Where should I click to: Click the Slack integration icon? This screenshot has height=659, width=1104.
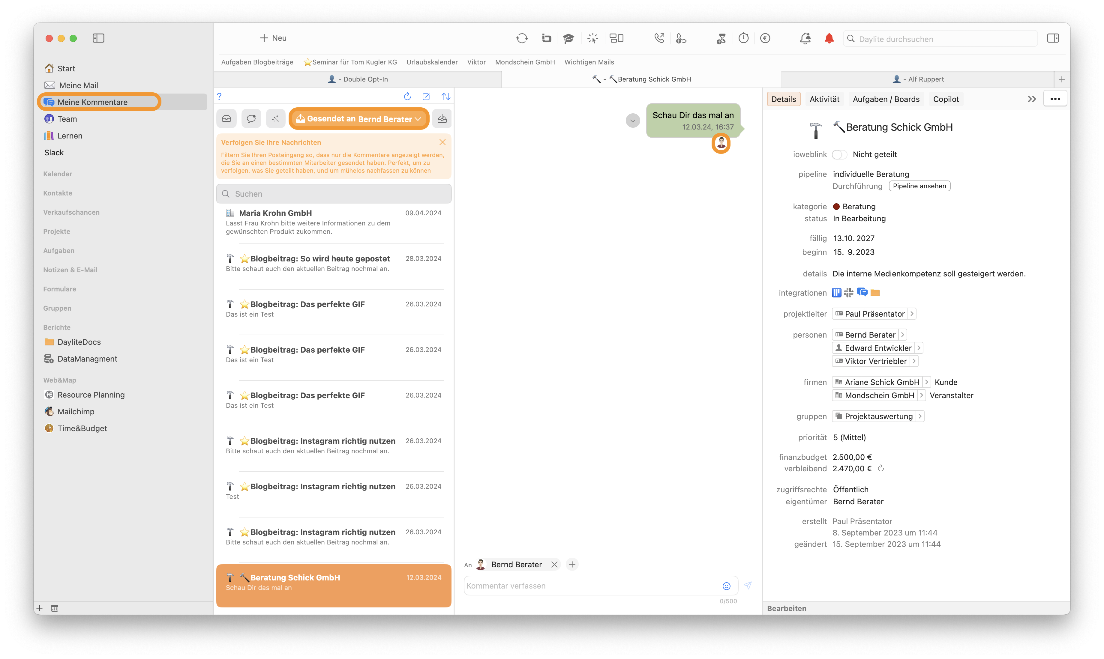point(849,293)
